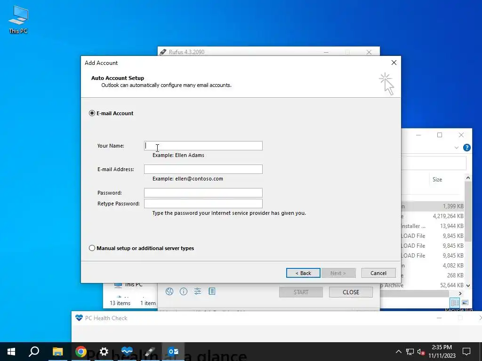Image resolution: width=482 pixels, height=361 pixels.
Task: Show the Rufus log icon
Action: 212,291
